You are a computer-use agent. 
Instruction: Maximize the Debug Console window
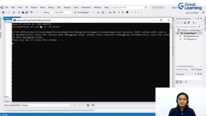coord(161,20)
